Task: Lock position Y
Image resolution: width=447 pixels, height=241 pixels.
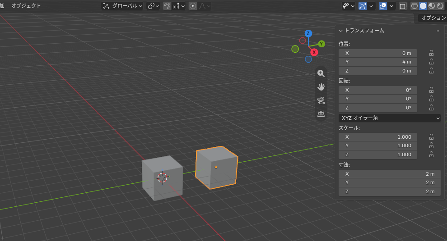Action: tap(431, 62)
